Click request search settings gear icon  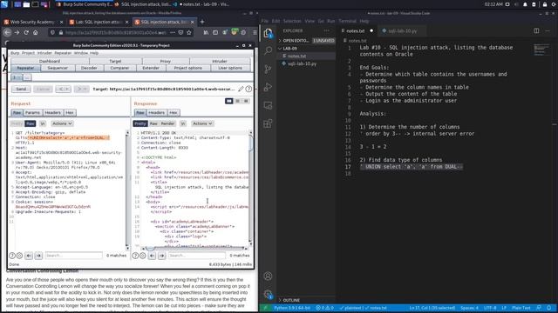(x=19, y=256)
